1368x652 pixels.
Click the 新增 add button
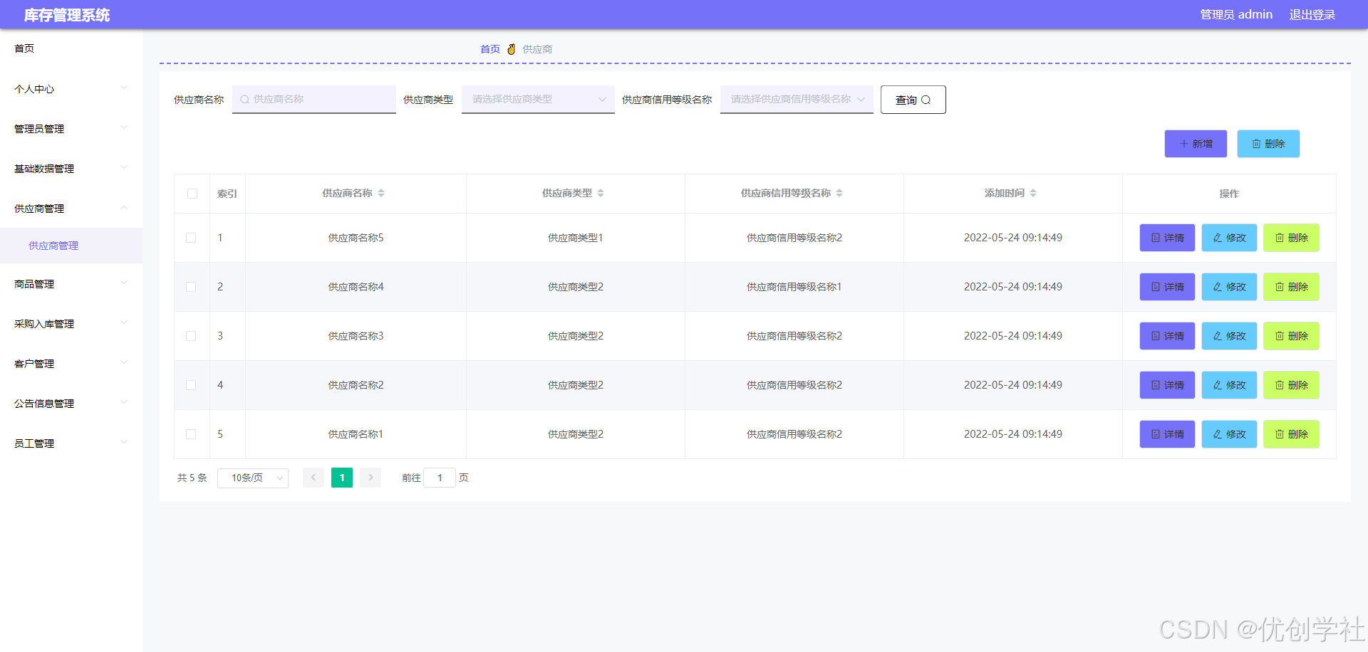pyautogui.click(x=1196, y=144)
